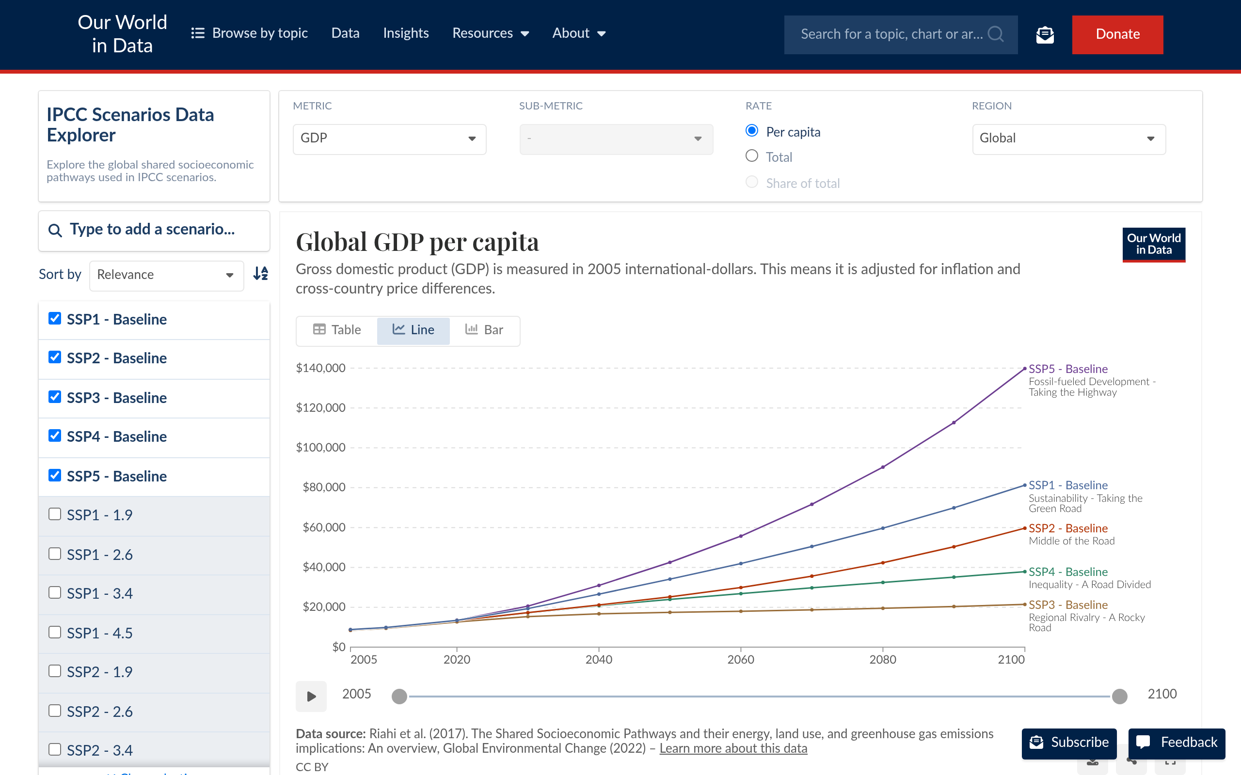Click the Type to add a scenario field
The height and width of the screenshot is (775, 1241).
coord(154,231)
